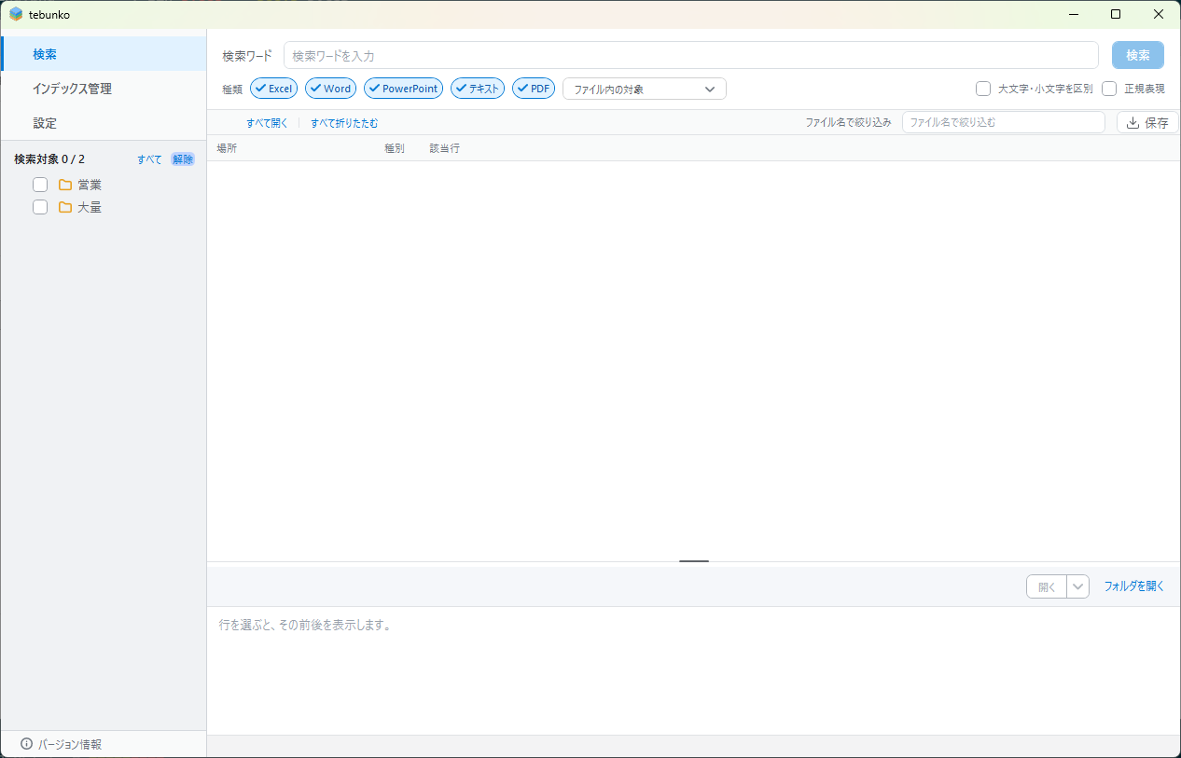Click the info icon beside バージョン情報
The image size is (1181, 758).
pyautogui.click(x=26, y=744)
